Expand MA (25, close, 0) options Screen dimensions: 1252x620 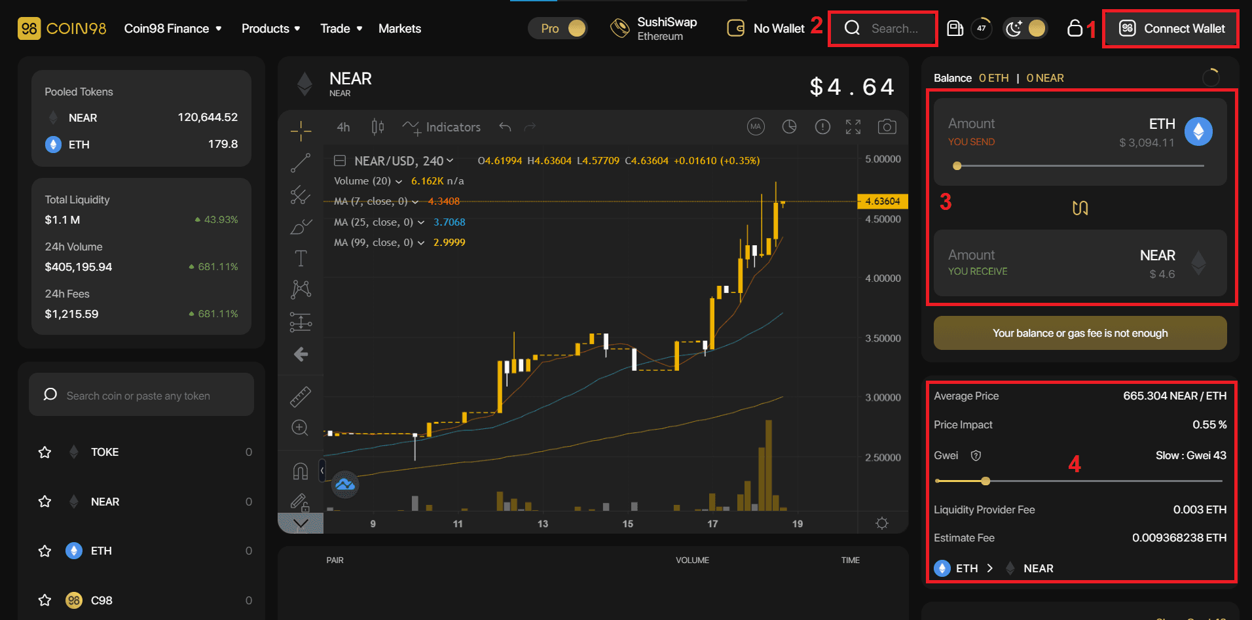click(x=421, y=222)
